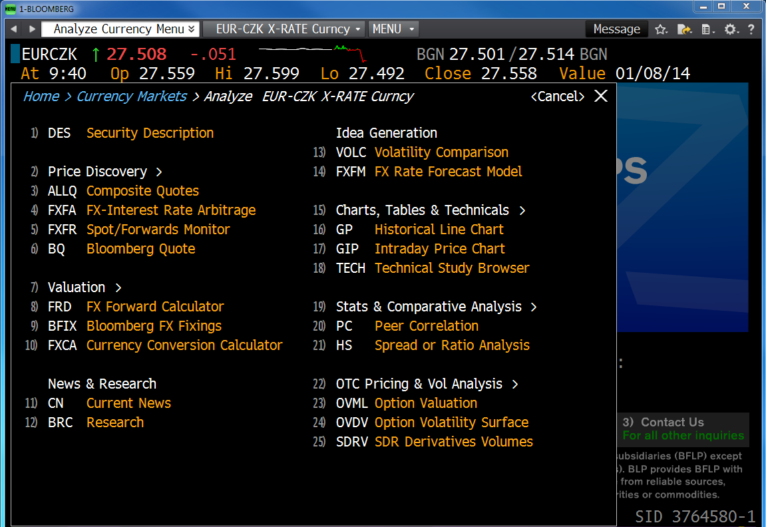Open BFIX Bloomberg FX Fixings

point(134,326)
